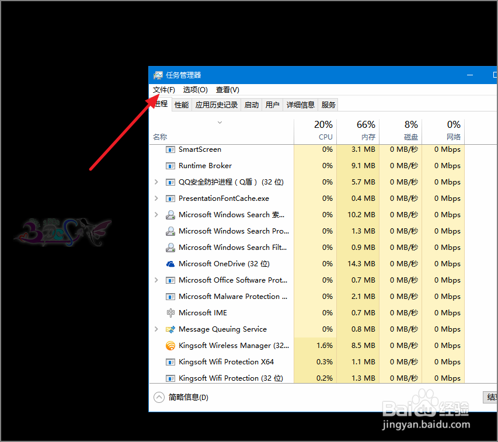Image resolution: width=498 pixels, height=442 pixels.
Task: Click the Task Manager title bar icon
Action: tap(158, 75)
